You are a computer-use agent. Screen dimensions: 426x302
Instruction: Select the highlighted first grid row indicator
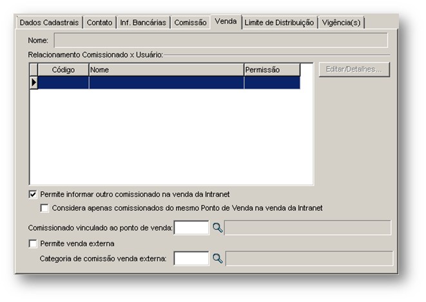(34, 83)
